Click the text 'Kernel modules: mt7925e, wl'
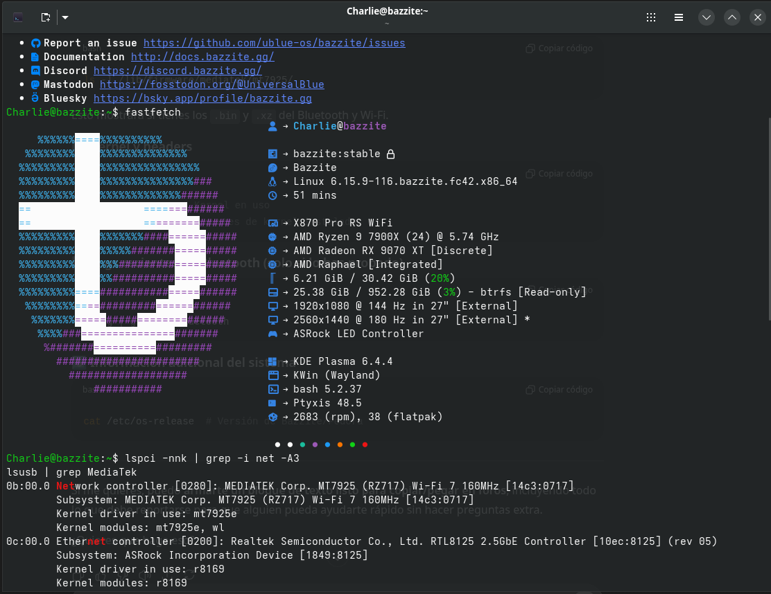771x594 pixels. [x=140, y=528]
